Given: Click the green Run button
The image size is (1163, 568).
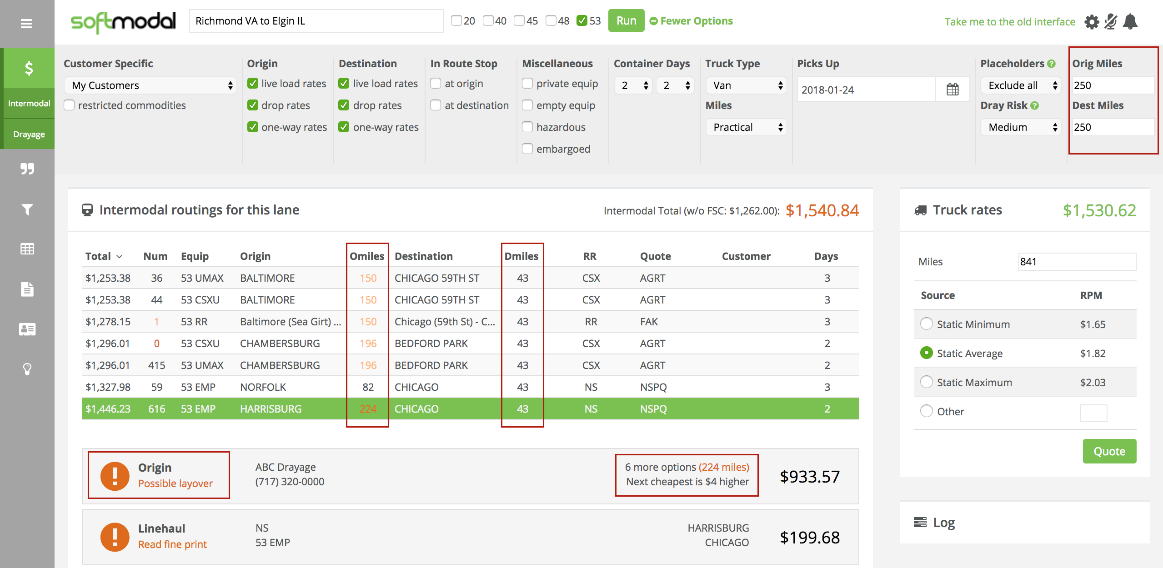Looking at the screenshot, I should (x=626, y=21).
